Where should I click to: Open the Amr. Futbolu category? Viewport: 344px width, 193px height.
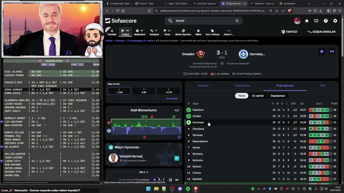pyautogui.click(x=212, y=32)
